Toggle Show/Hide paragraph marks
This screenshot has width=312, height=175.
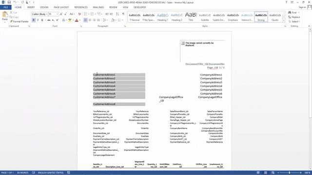pos(123,14)
